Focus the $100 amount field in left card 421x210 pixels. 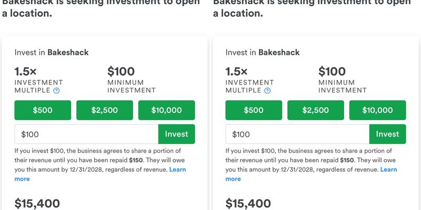[86, 134]
